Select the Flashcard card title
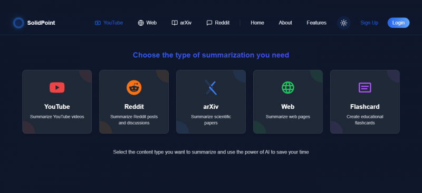 point(365,107)
